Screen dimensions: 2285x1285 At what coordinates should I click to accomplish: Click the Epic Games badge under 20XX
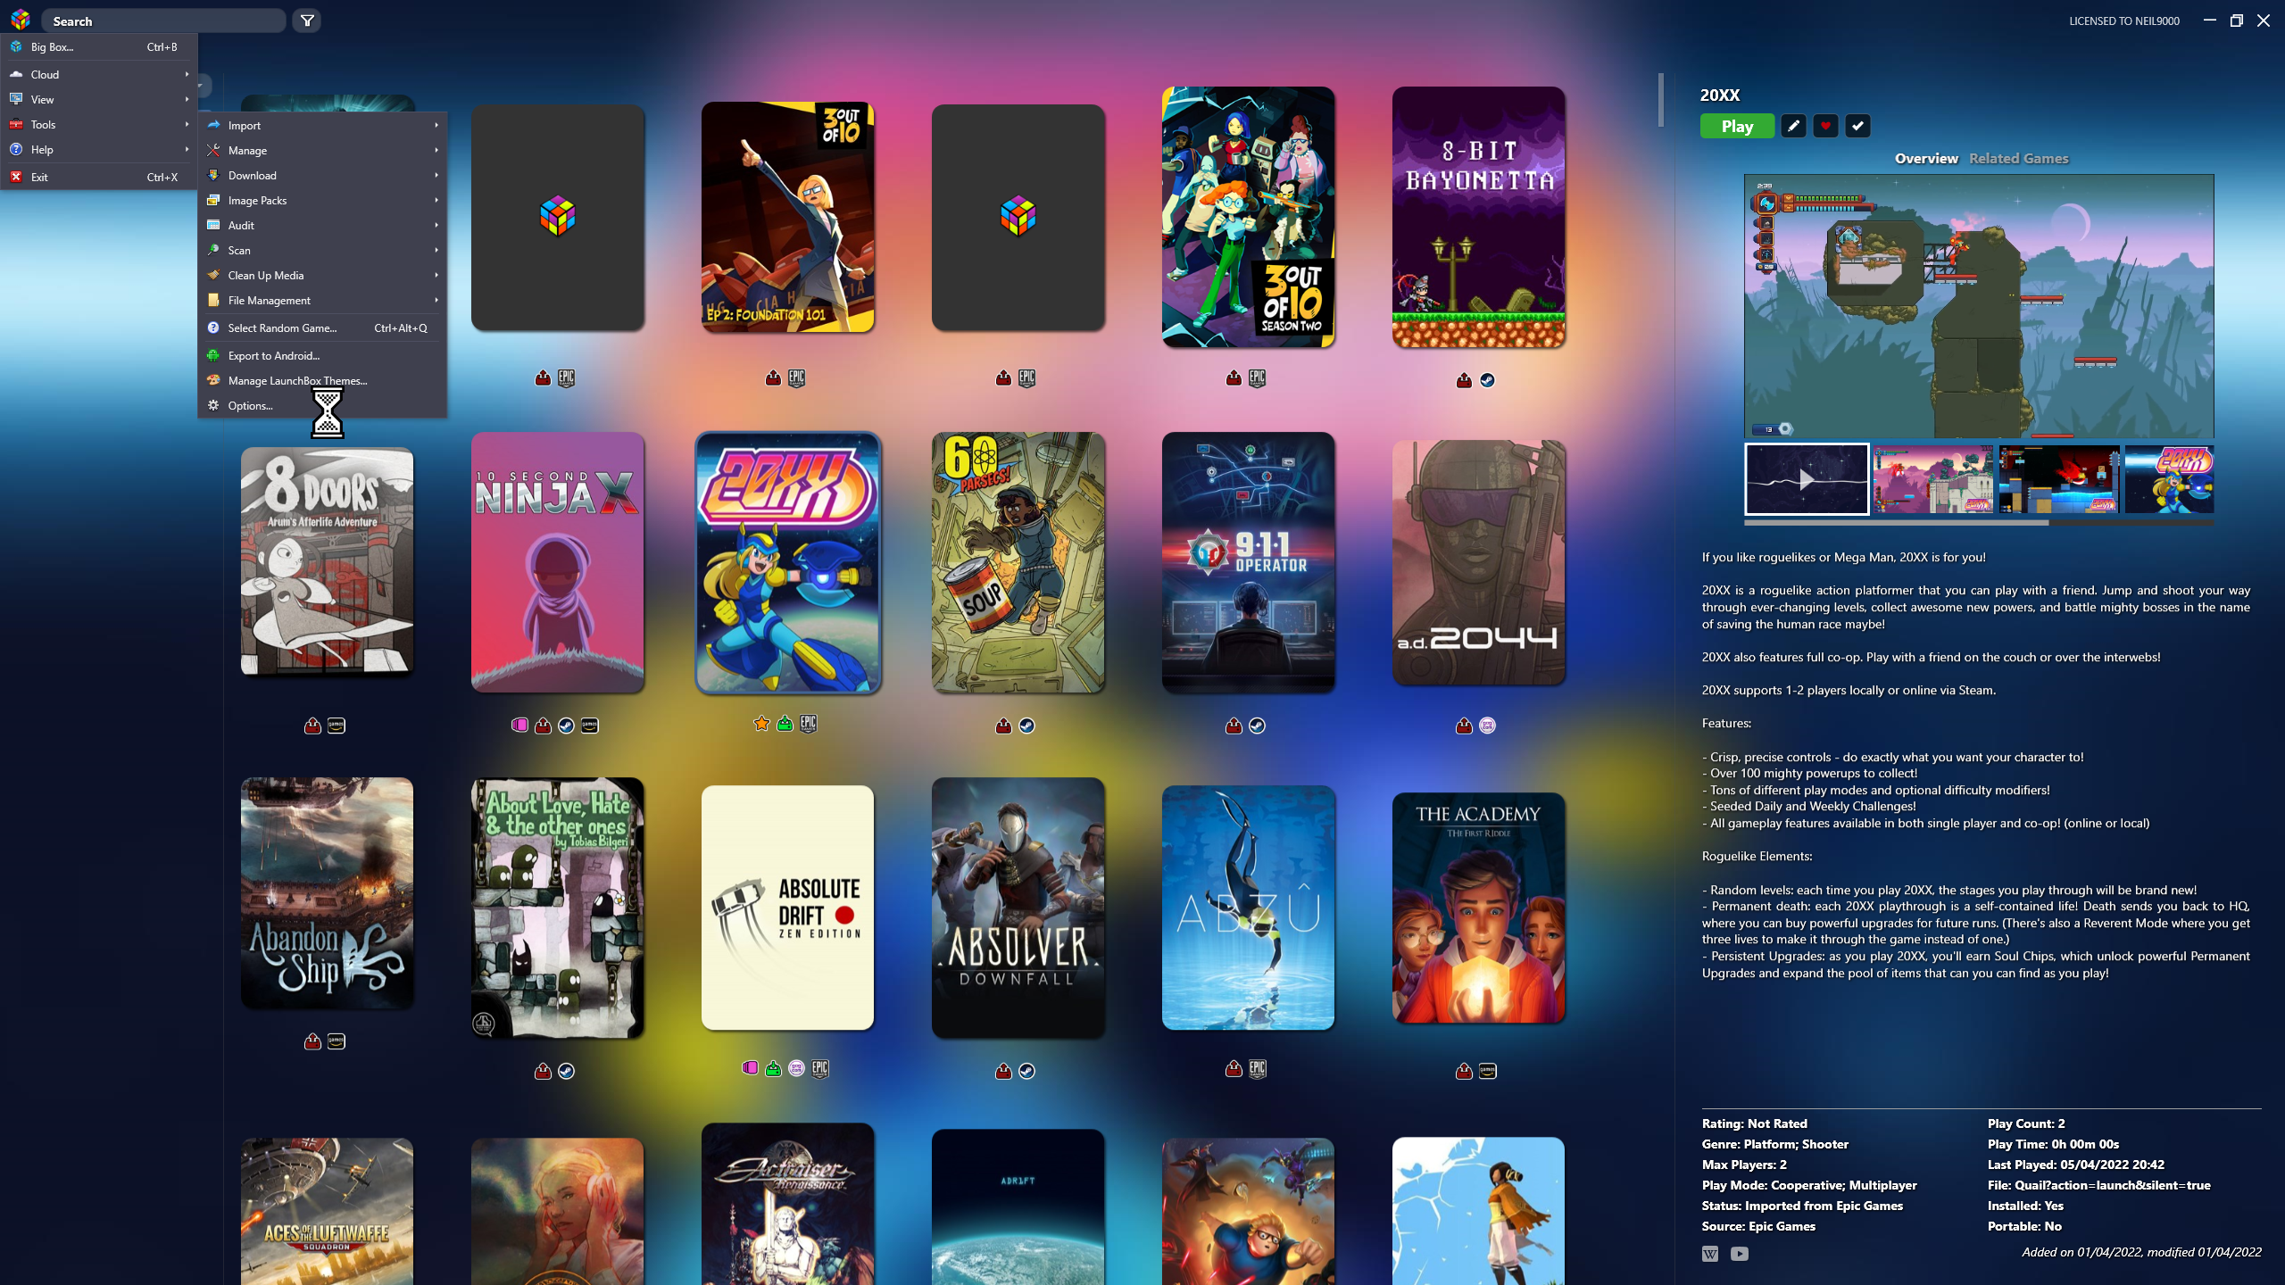(x=809, y=724)
